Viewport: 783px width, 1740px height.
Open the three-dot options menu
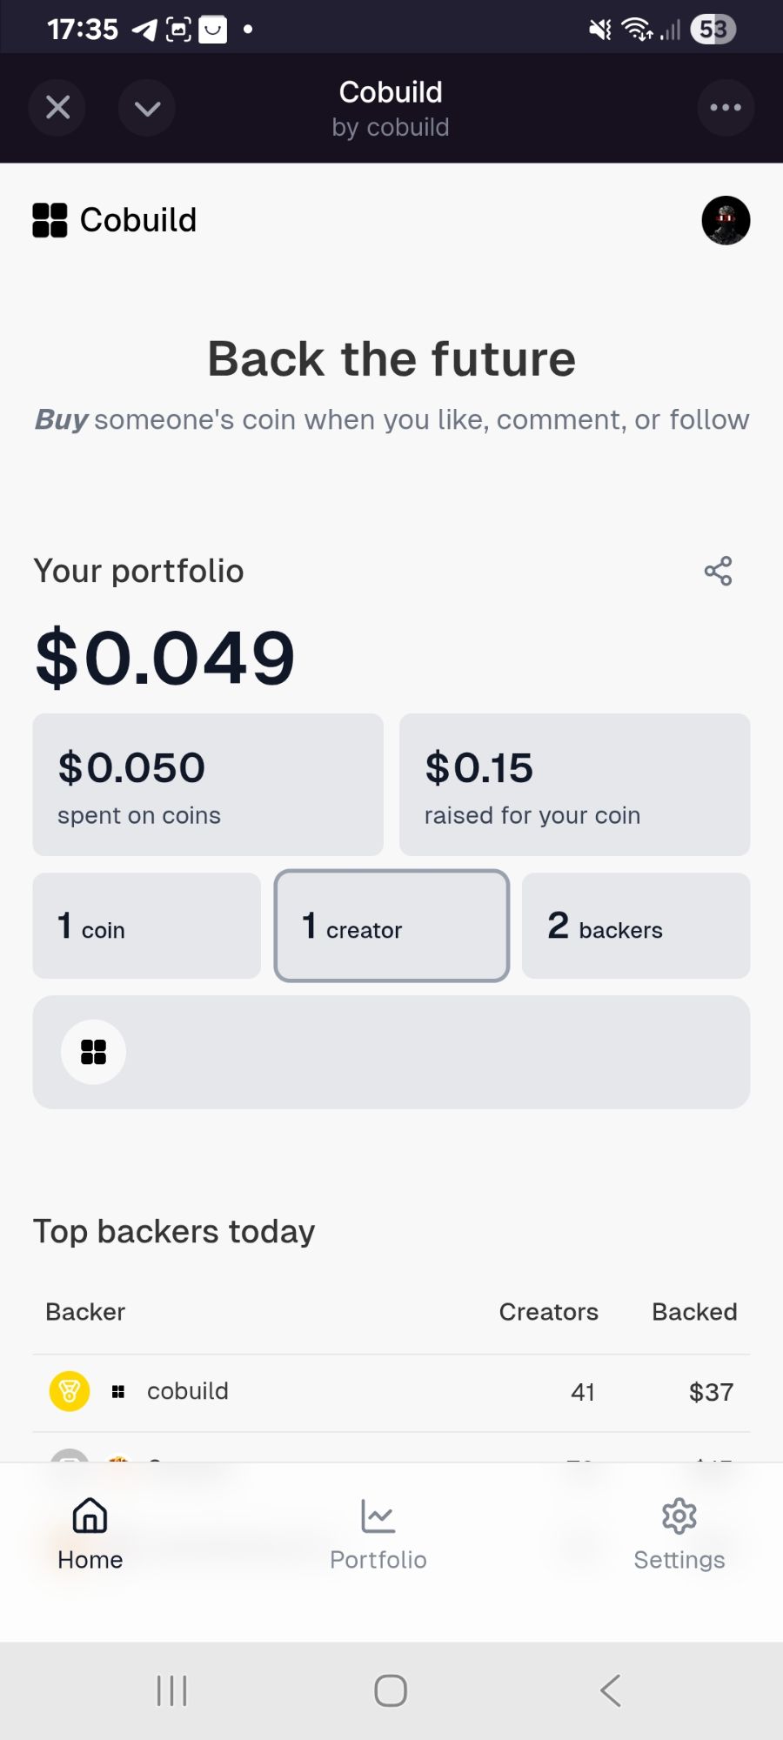[x=725, y=108]
